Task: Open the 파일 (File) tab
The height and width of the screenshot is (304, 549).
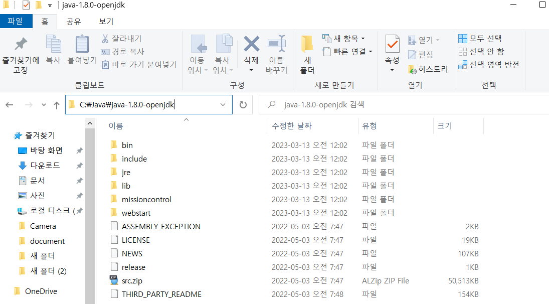Action: [x=16, y=21]
